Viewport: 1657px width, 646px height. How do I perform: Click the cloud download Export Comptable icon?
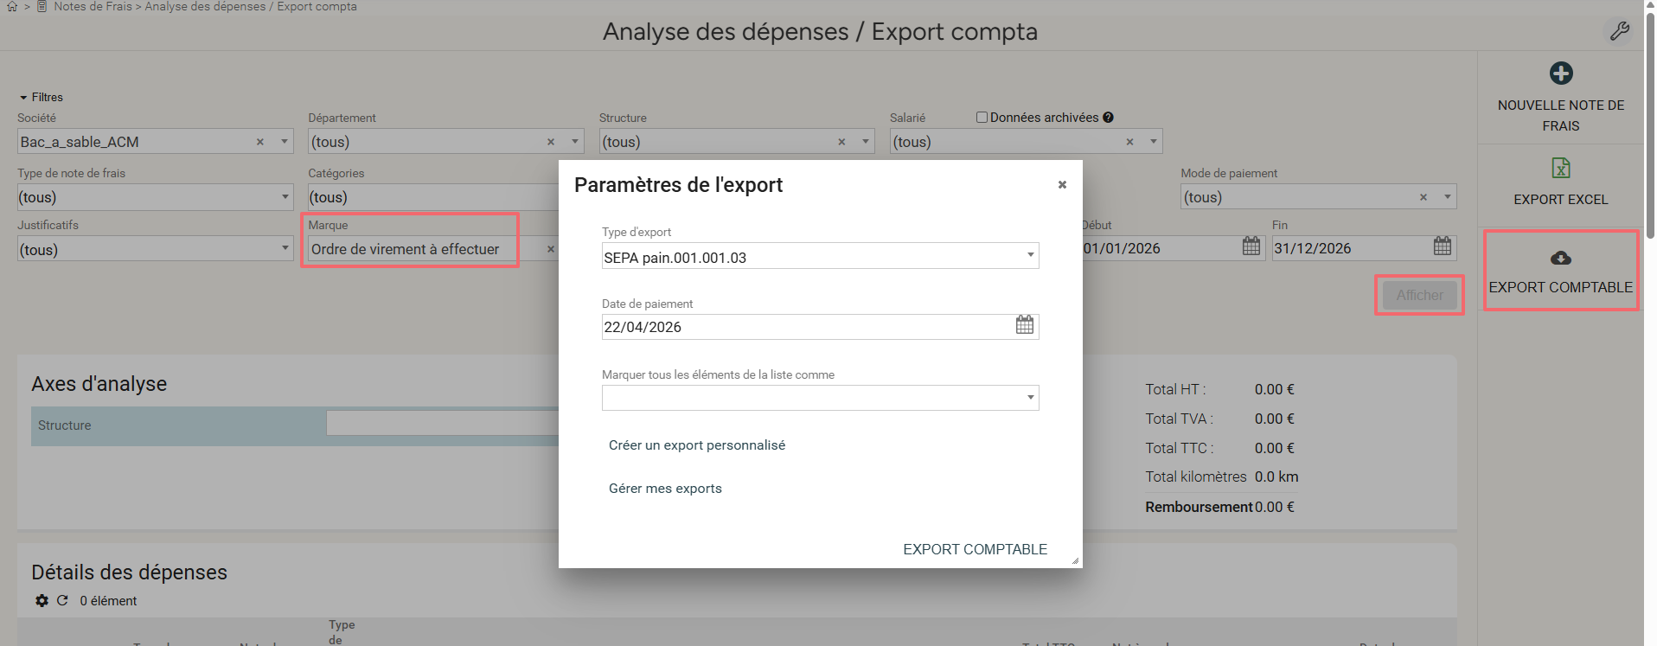point(1560,258)
